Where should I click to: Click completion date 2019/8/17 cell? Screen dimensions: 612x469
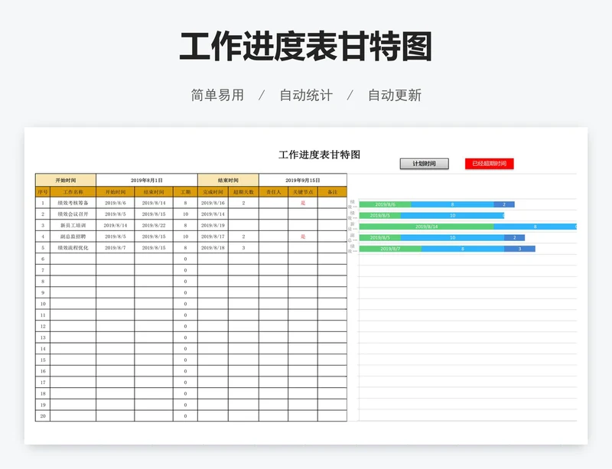click(213, 236)
